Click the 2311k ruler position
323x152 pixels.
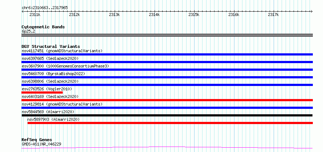(35, 15)
